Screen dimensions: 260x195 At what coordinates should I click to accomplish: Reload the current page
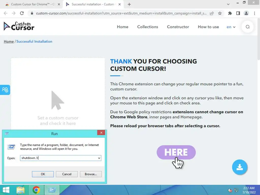tap(22, 13)
